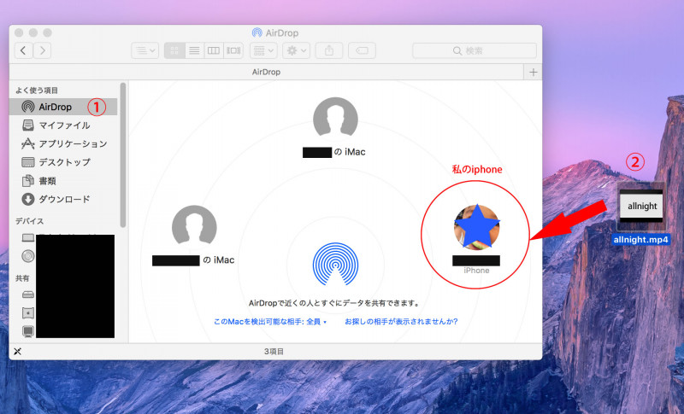Click the デバイス section header
684x414 pixels.
pos(29,221)
